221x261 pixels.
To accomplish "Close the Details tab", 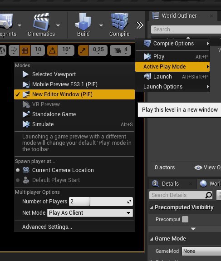I will [x=191, y=184].
